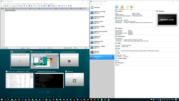This screenshot has width=179, height=101.
Task: Open the Plugins menu in Notepad++
Action: click(x=46, y=4)
